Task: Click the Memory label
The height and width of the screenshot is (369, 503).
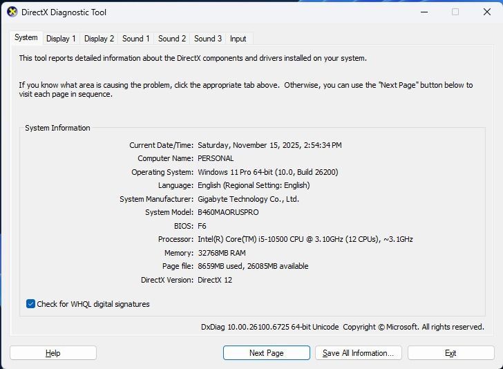Action: click(x=179, y=253)
